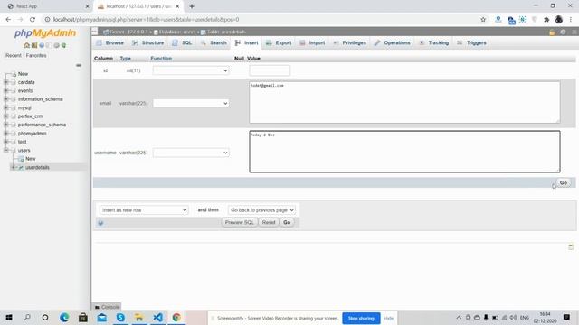Click the id value input field
This screenshot has height=325, width=579.
[270, 70]
